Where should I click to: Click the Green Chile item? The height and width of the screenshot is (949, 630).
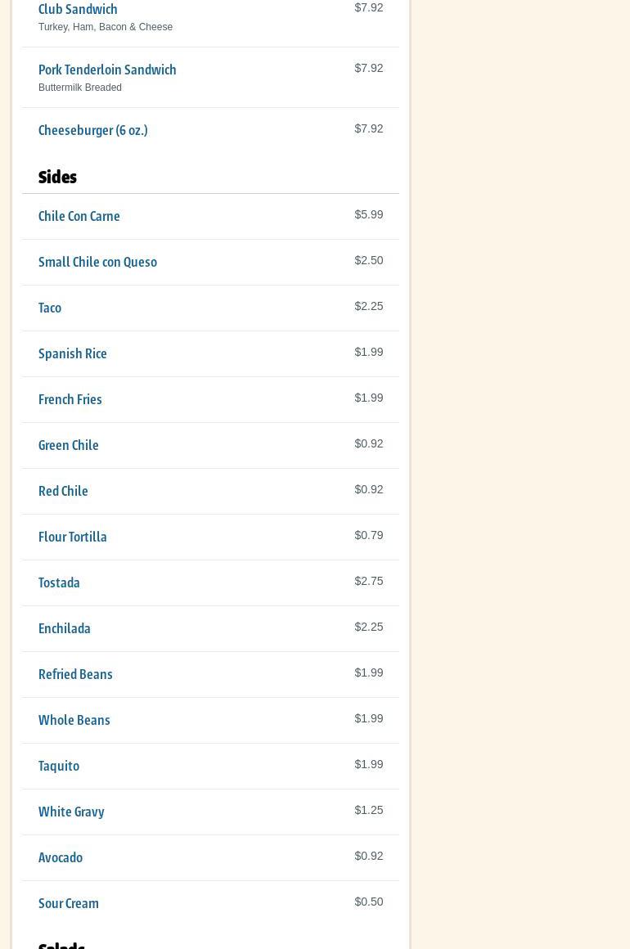tap(69, 445)
